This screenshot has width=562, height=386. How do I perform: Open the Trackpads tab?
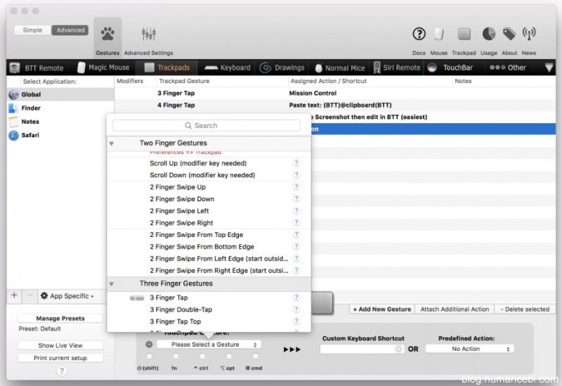(167, 67)
